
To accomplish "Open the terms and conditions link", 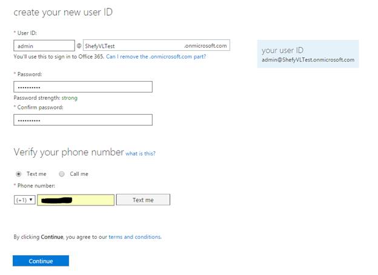I will point(134,237).
